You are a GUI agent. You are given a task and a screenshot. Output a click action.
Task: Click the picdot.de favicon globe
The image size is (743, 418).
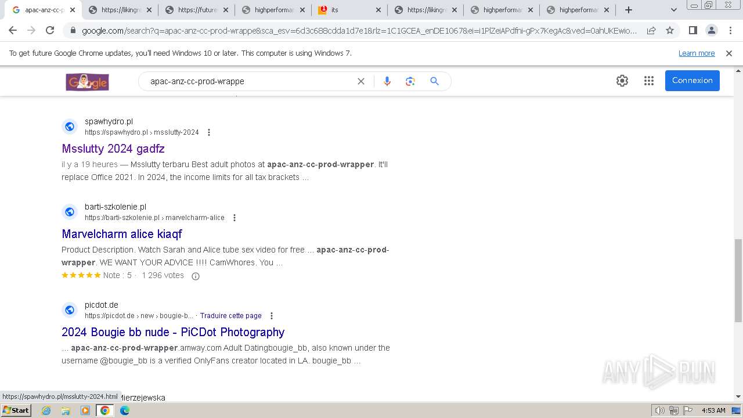[x=70, y=310]
